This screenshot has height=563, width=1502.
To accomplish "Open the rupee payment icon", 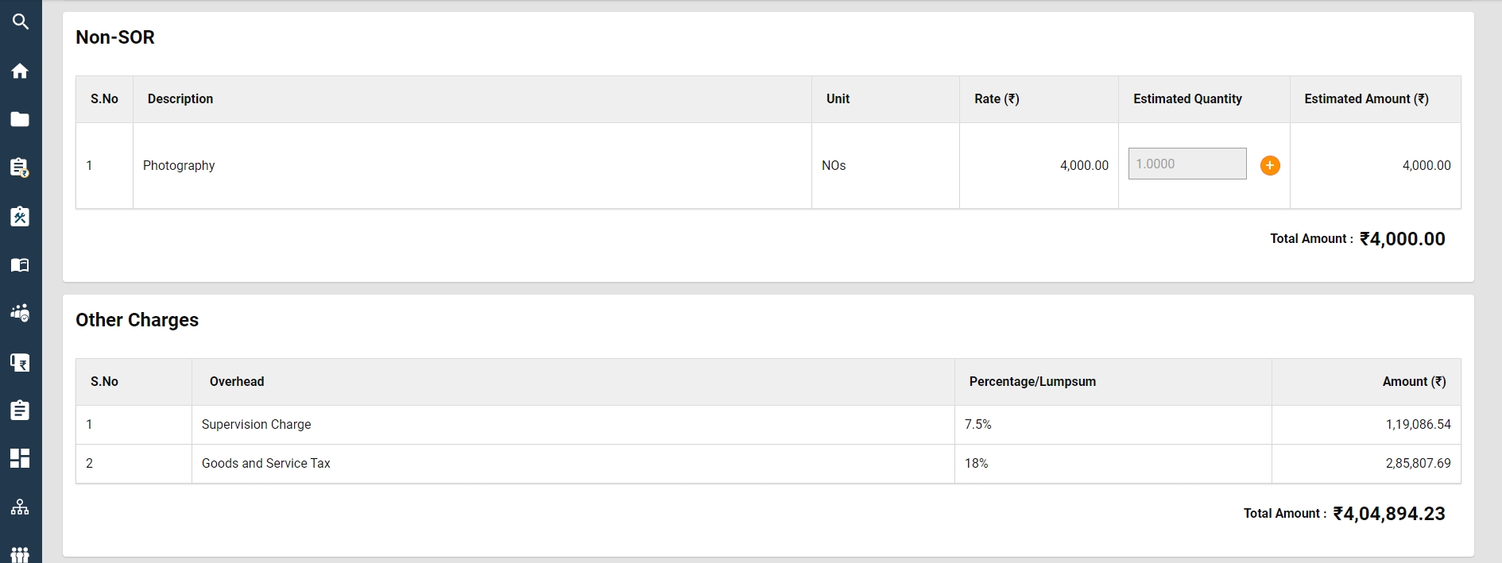I will [x=21, y=363].
